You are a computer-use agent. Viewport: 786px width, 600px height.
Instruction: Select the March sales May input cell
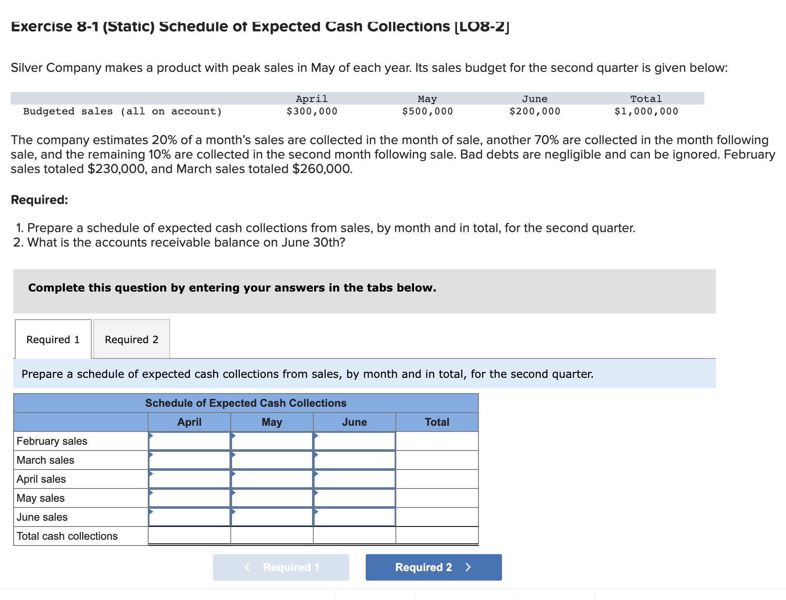pos(272,460)
